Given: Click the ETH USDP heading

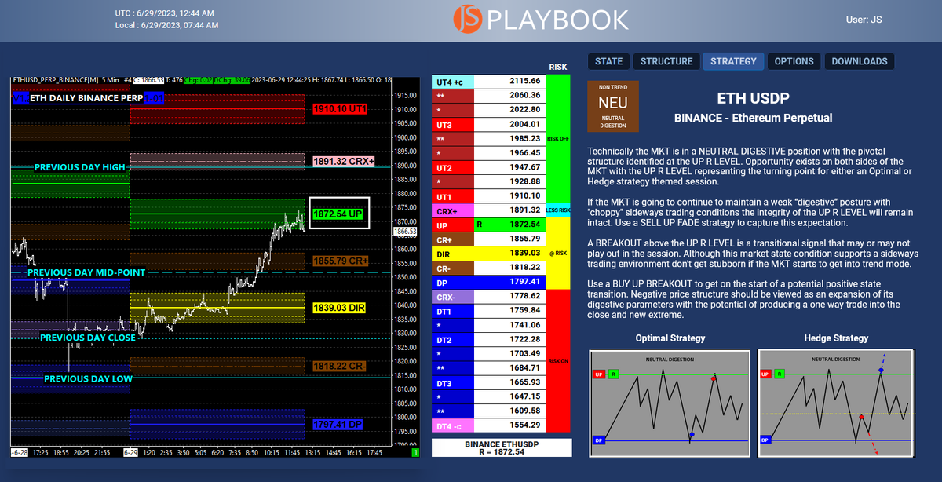Looking at the screenshot, I should (x=753, y=99).
